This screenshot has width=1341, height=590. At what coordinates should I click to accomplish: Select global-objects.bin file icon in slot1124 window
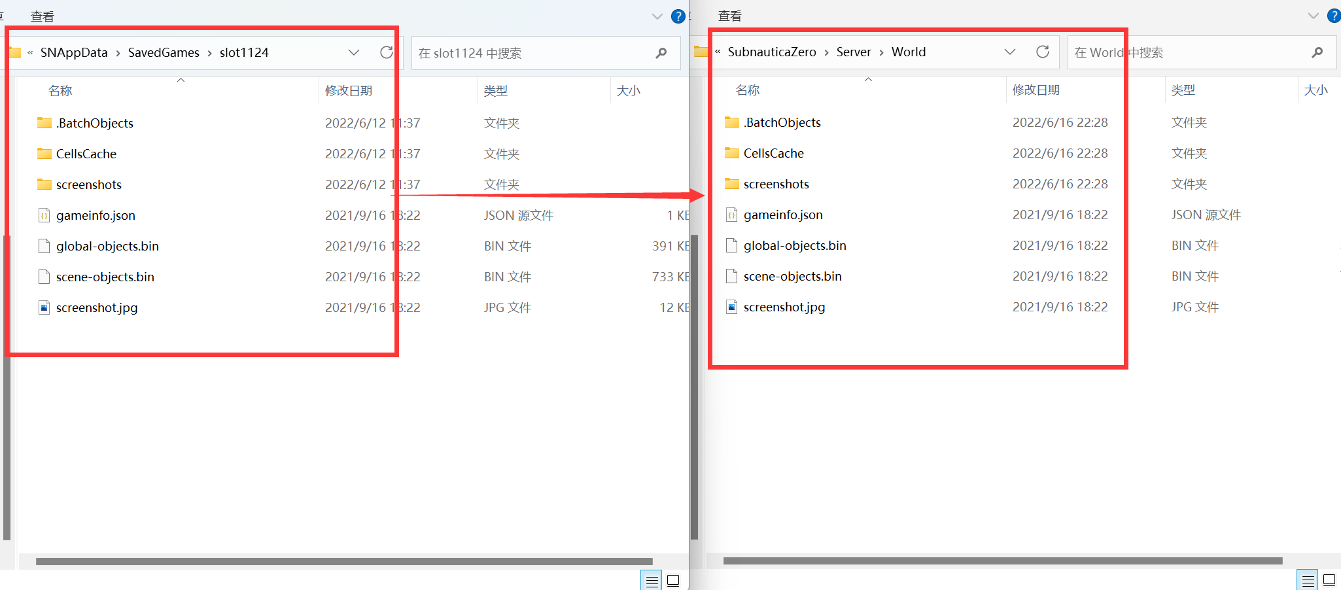(x=44, y=246)
